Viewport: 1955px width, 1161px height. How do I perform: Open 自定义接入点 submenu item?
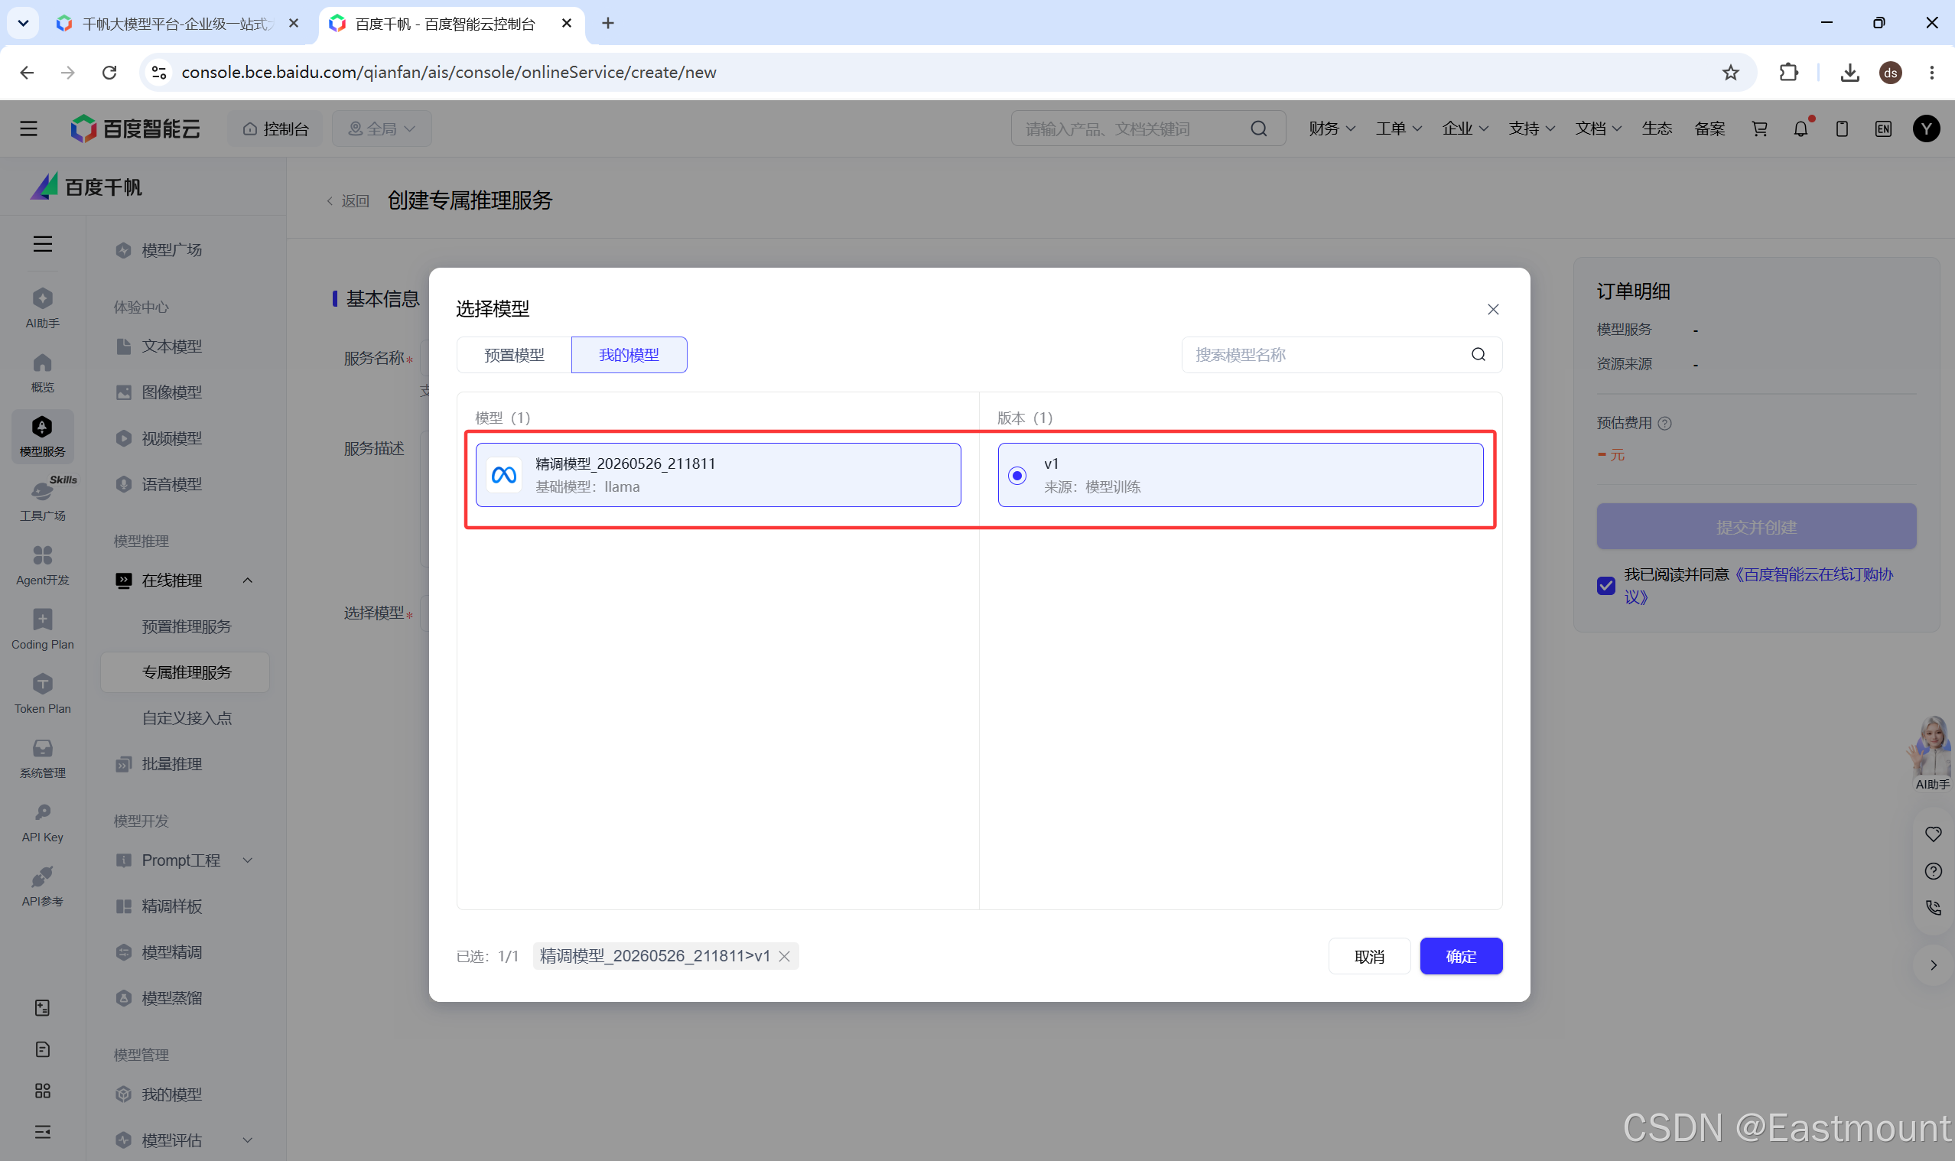click(x=186, y=718)
